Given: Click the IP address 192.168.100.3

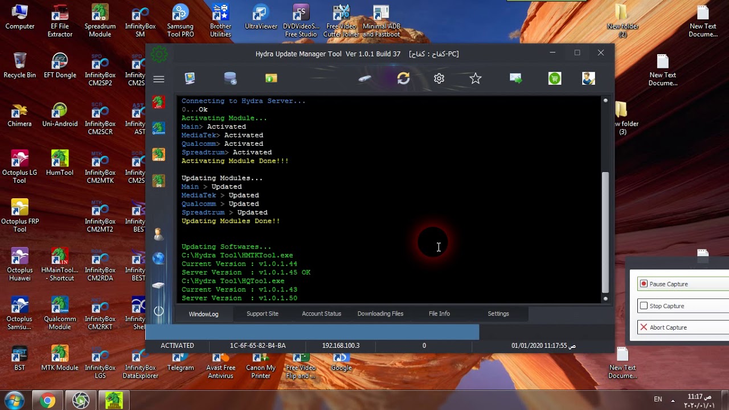Looking at the screenshot, I should tap(341, 346).
